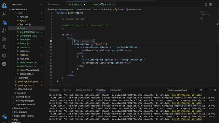
Task: Open .gitignore file
Action: tap(23, 78)
